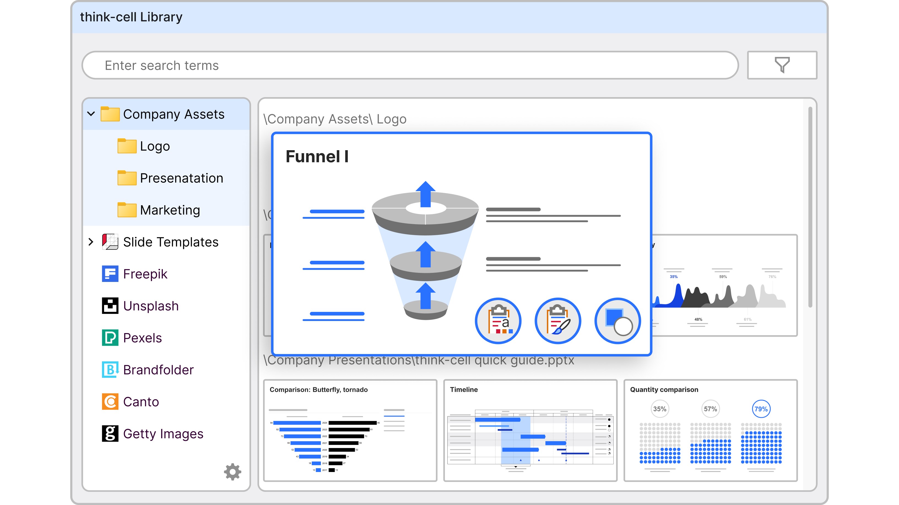899x505 pixels.
Task: Click the search terms input field
Action: pos(410,65)
